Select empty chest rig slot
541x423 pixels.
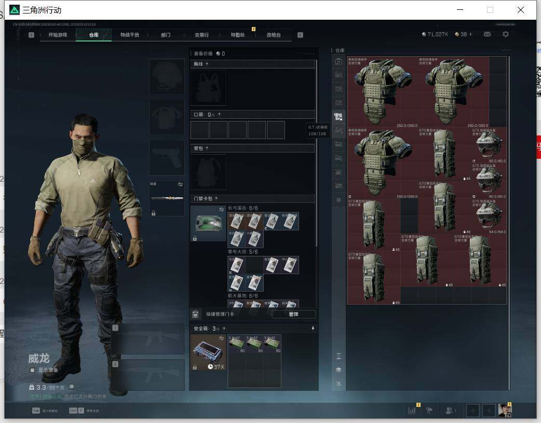coord(208,88)
